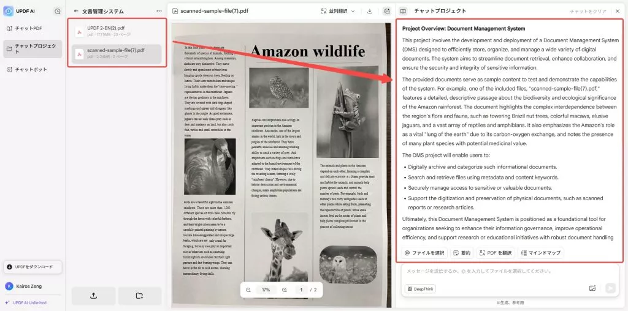Click the upload file button

pyautogui.click(x=93, y=296)
